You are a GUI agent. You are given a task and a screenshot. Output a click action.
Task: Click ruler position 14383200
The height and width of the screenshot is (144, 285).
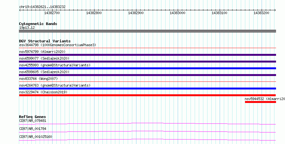pos(261,13)
